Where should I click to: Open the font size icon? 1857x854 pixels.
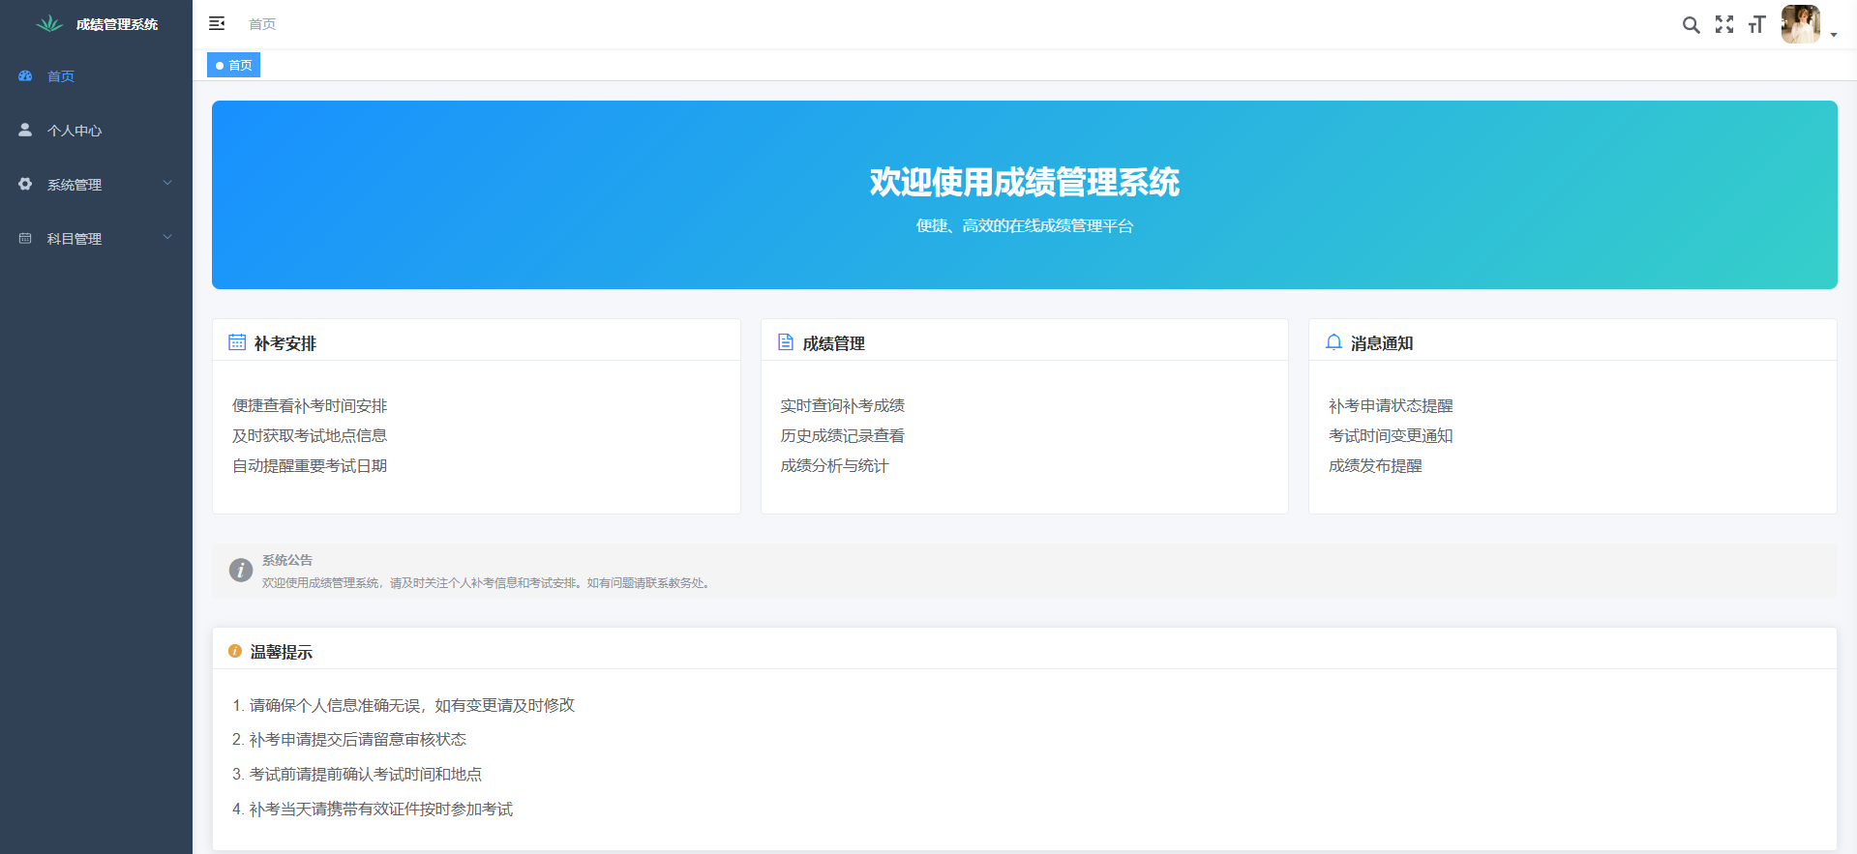pyautogui.click(x=1757, y=24)
